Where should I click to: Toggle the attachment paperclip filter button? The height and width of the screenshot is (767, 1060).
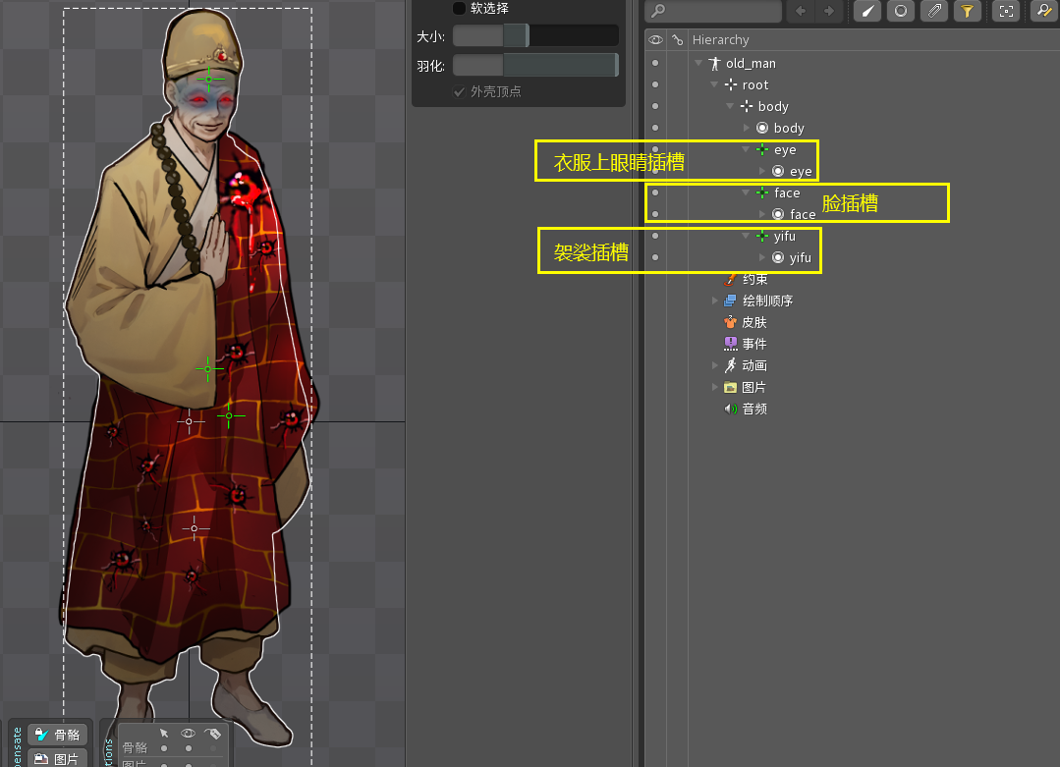pyautogui.click(x=934, y=11)
